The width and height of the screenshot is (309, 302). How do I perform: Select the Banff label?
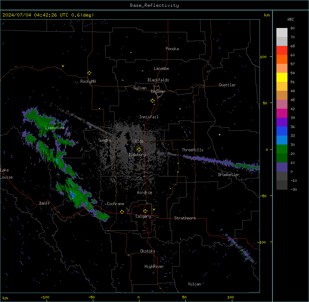(x=44, y=203)
